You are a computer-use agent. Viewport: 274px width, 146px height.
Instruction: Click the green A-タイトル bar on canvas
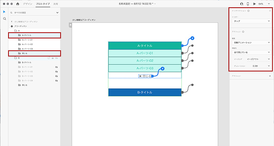[x=145, y=46]
